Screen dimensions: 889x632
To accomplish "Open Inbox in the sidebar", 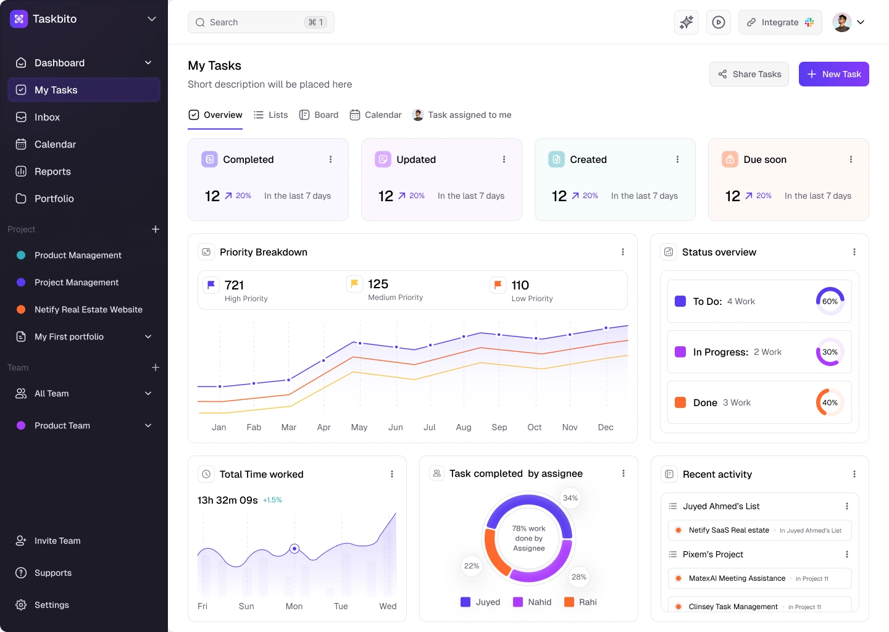I will click(x=84, y=117).
